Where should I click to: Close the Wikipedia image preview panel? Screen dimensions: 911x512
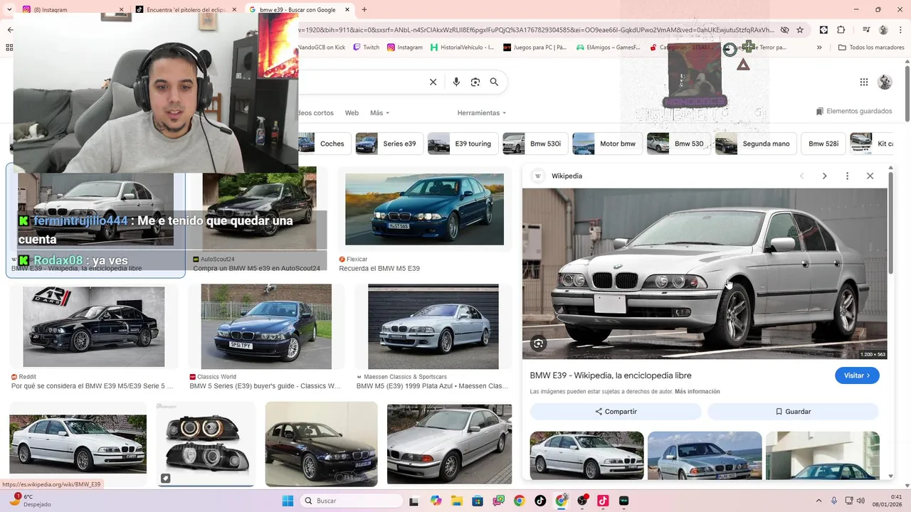(870, 176)
